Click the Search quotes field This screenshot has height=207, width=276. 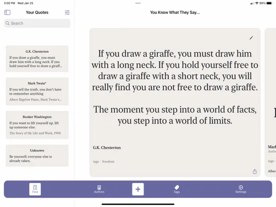(x=37, y=23)
